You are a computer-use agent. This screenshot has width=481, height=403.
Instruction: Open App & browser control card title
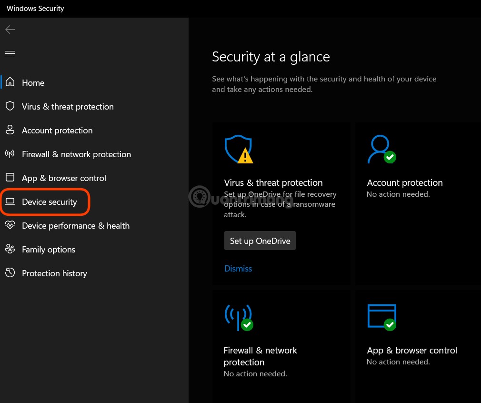point(412,350)
